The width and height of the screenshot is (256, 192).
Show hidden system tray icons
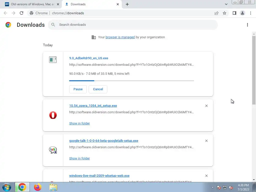(212, 187)
